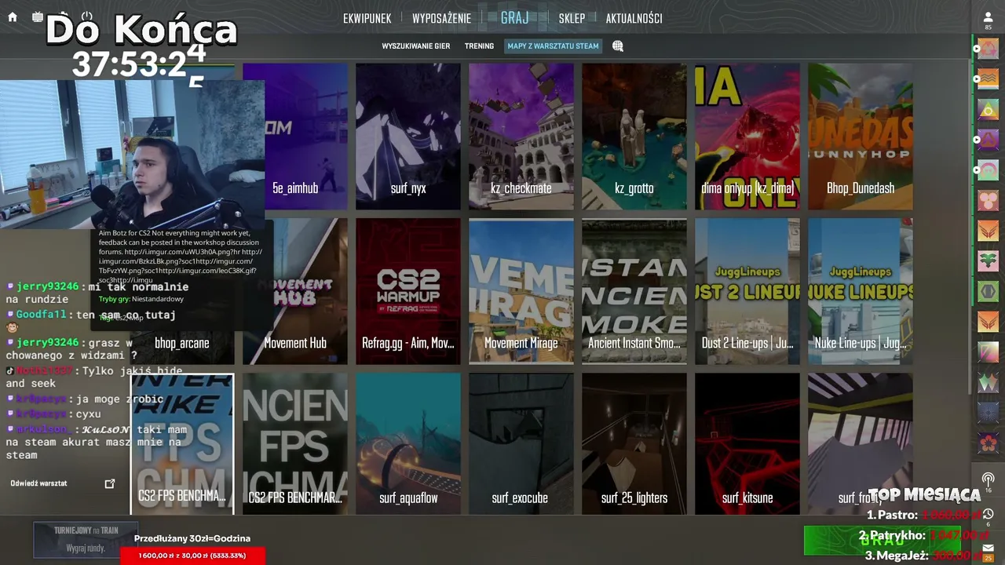Select the friend avatar with triangle and circle
Screen dimensions: 1005x565
pyautogui.click(x=988, y=110)
